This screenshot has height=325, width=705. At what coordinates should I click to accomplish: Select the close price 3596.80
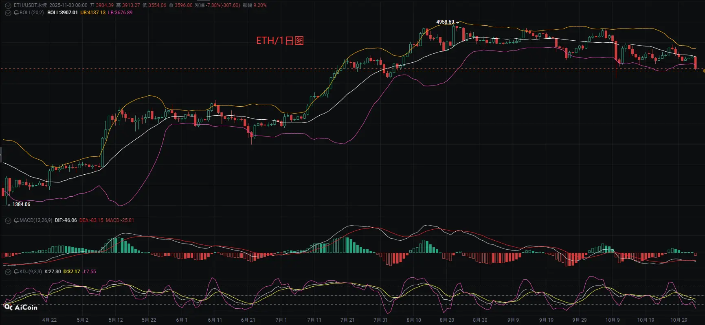click(x=183, y=5)
